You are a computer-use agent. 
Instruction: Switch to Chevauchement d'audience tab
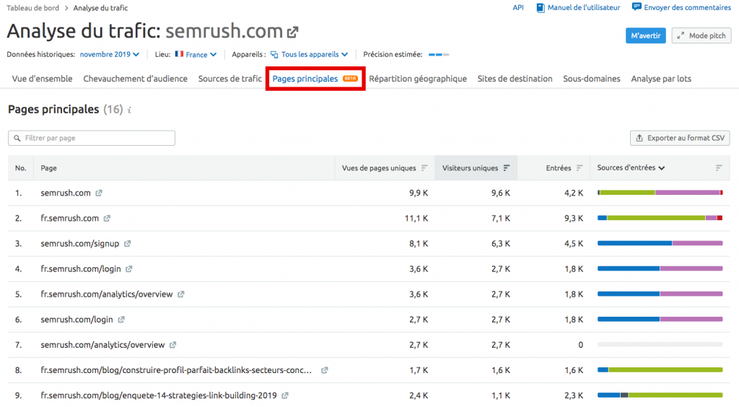[x=135, y=79]
